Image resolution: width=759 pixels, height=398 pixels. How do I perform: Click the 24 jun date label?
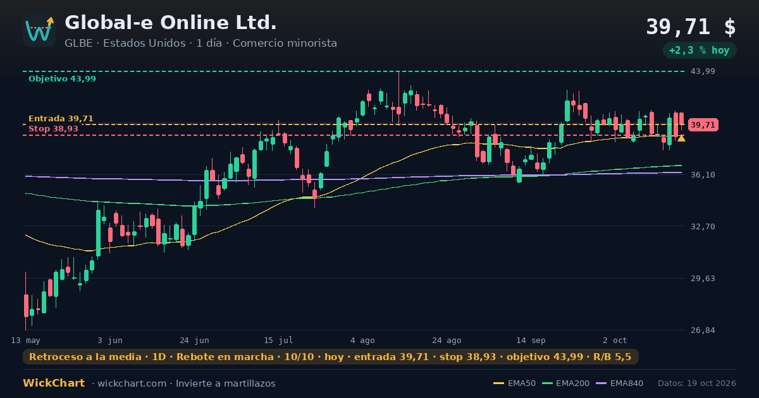coord(194,340)
